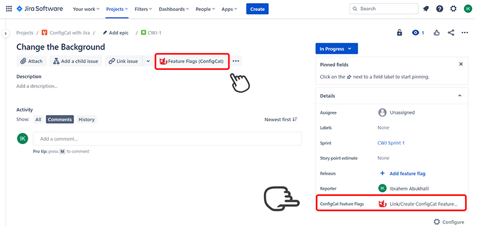Open the help question mark icon
Image resolution: width=482 pixels, height=226 pixels.
coord(440,9)
